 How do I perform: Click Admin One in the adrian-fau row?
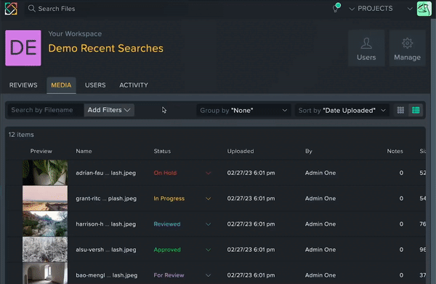[x=320, y=173]
